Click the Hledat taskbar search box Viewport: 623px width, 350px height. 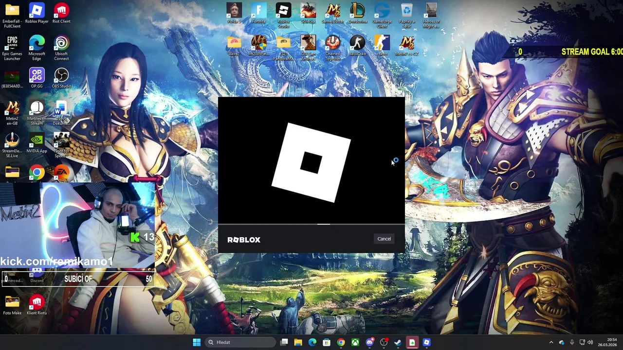[240, 342]
